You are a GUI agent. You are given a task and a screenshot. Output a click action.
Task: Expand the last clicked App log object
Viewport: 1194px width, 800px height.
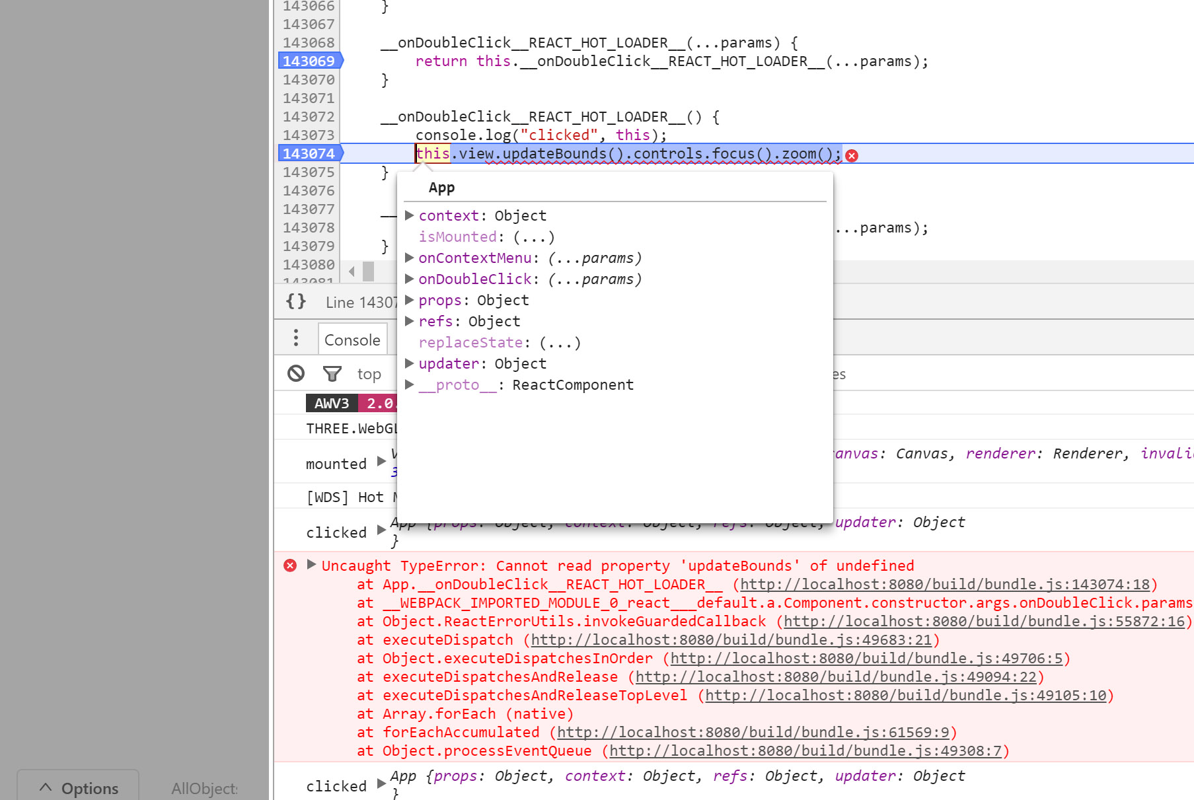pyautogui.click(x=381, y=783)
